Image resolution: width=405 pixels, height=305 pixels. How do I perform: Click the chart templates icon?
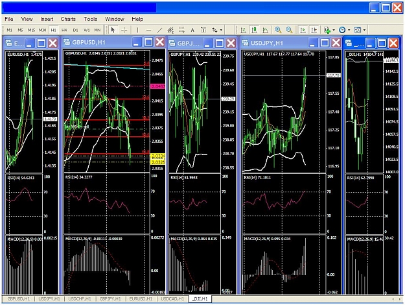[x=358, y=30]
